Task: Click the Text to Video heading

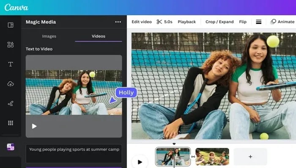Action: [x=39, y=49]
